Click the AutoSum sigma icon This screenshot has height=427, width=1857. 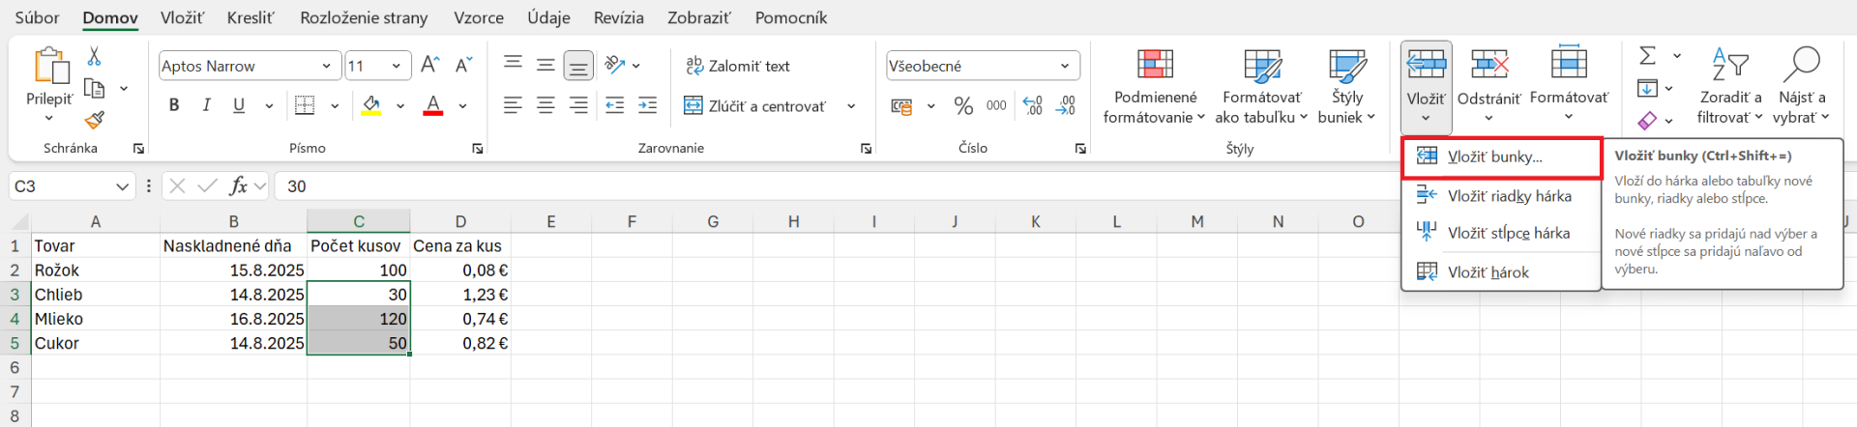[x=1648, y=55]
